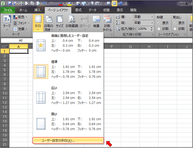The image size is (193, 148).
Task: Open the 配色 colors dropdown
Action: pyautogui.click(x=20, y=17)
